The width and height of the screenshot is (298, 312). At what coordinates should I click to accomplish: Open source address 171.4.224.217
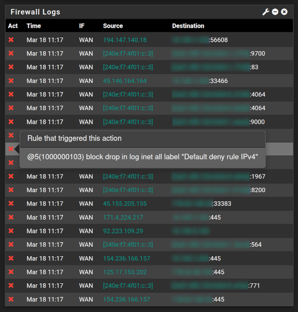[x=123, y=217]
